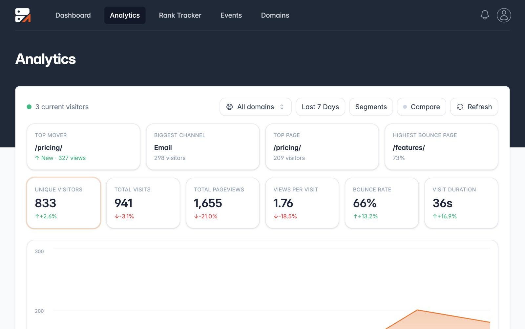Select the Bounce Rate metric card

(382, 203)
